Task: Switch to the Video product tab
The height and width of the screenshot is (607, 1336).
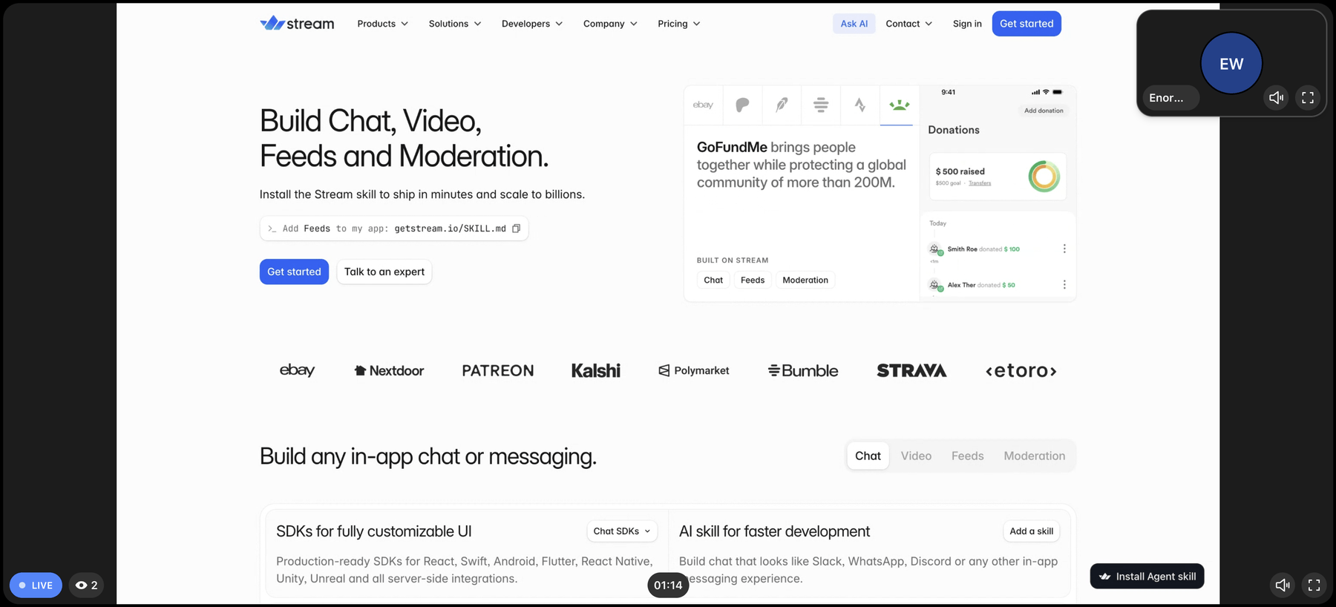Action: coord(916,456)
